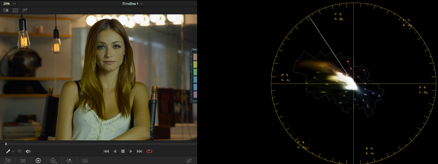
Task: Toggle the image wipe split view icon
Action: tap(6, 10)
